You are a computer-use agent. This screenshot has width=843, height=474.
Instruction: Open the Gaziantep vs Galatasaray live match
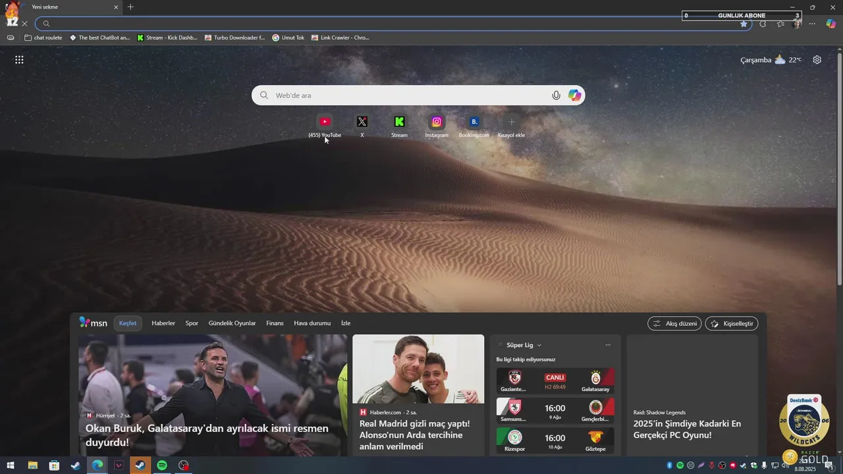click(555, 381)
